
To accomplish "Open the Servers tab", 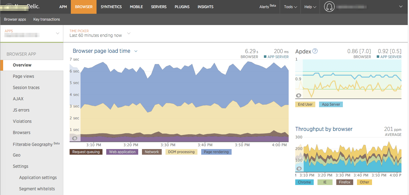I will pos(159,7).
